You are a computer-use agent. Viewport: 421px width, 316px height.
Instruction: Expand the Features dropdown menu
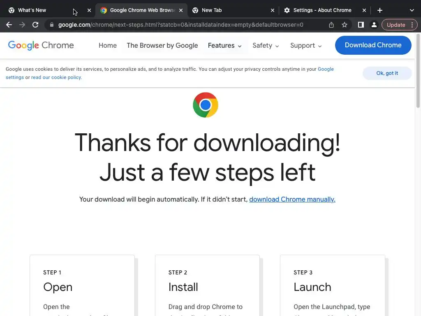(225, 45)
